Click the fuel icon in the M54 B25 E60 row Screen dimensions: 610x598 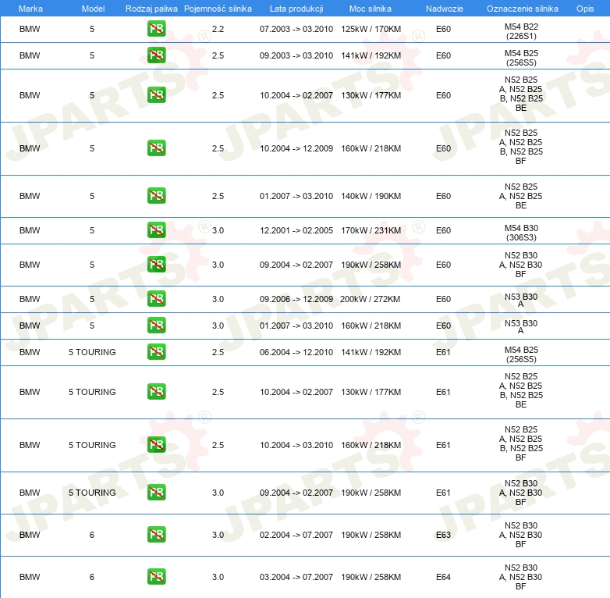pos(156,55)
